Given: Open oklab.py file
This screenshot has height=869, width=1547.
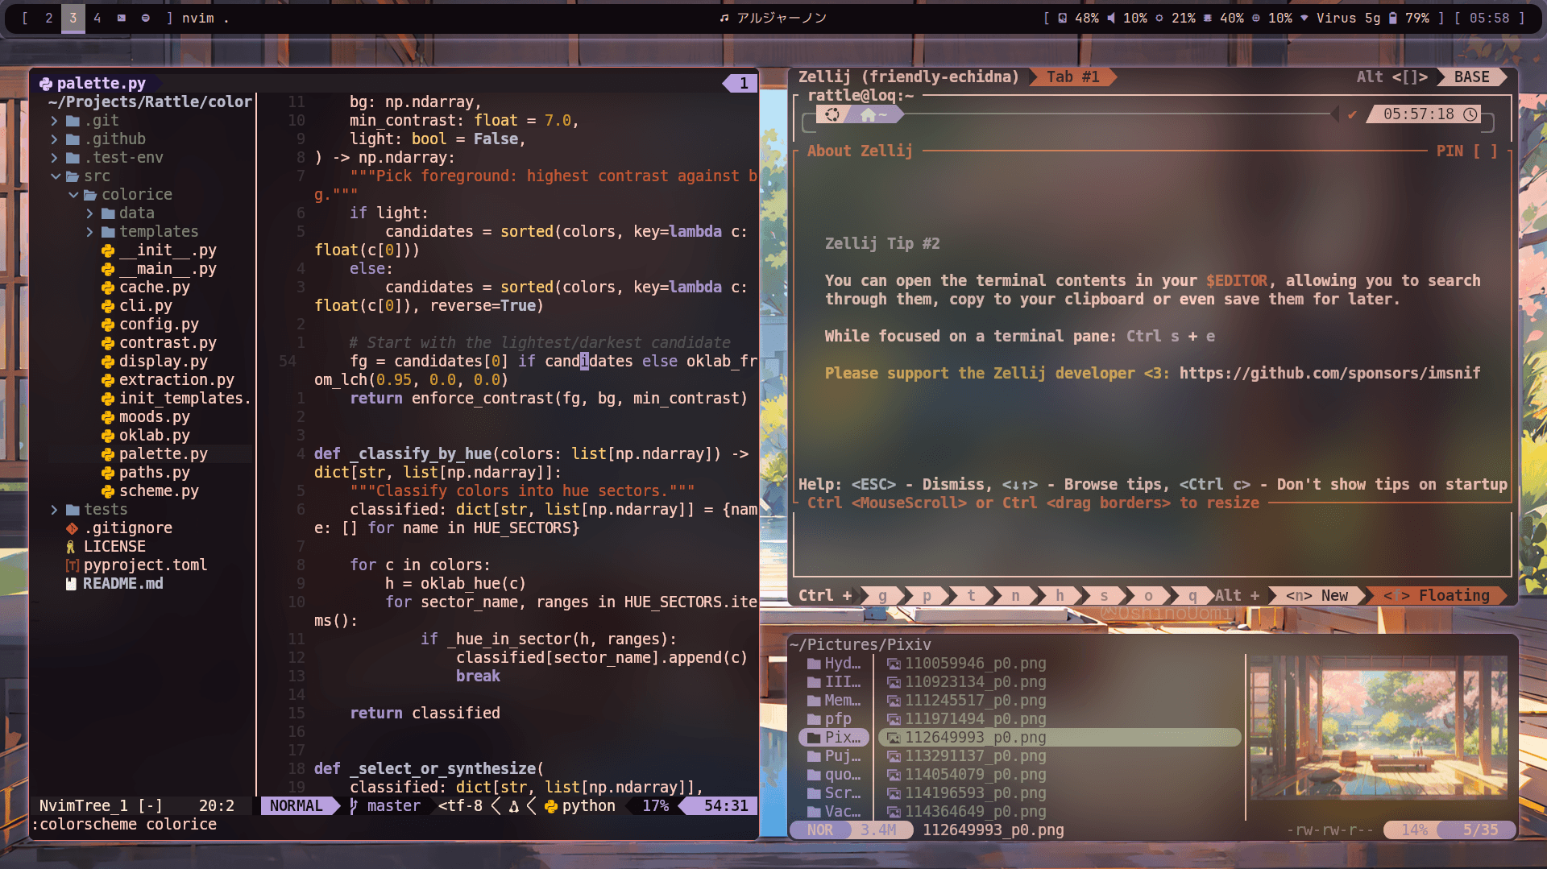Looking at the screenshot, I should 155,435.
